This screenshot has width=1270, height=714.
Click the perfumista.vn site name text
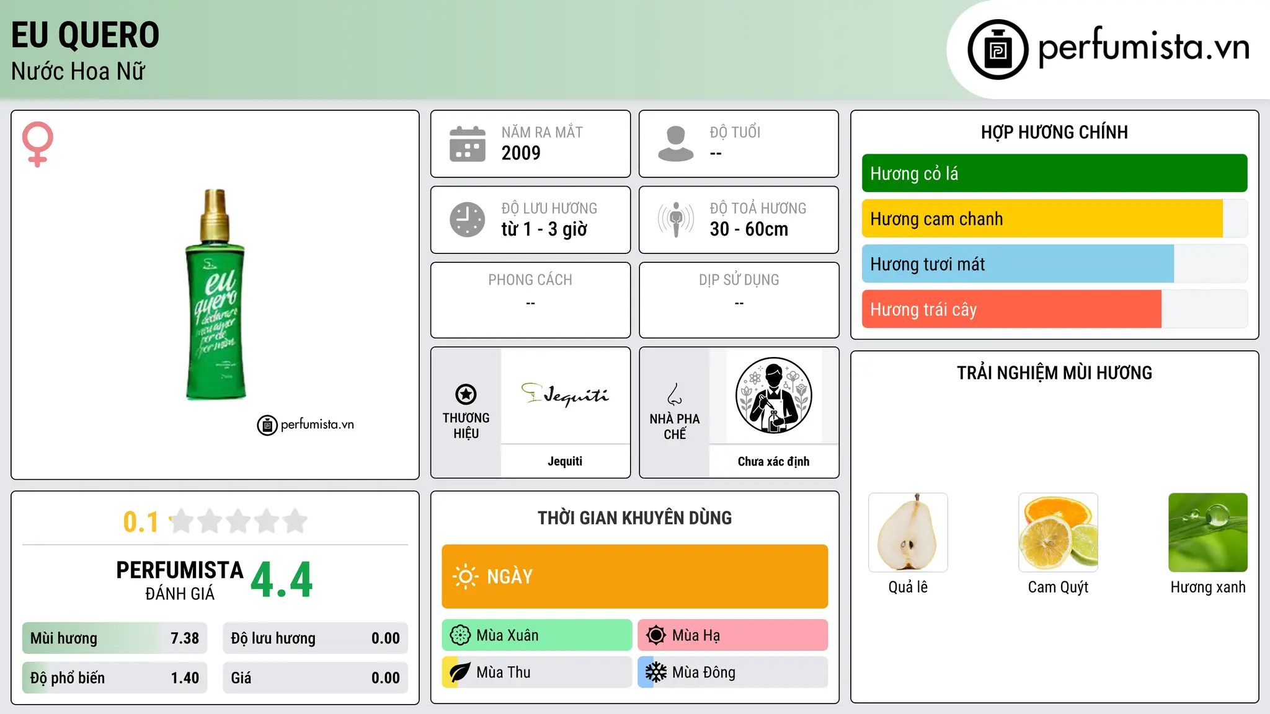pos(1143,47)
